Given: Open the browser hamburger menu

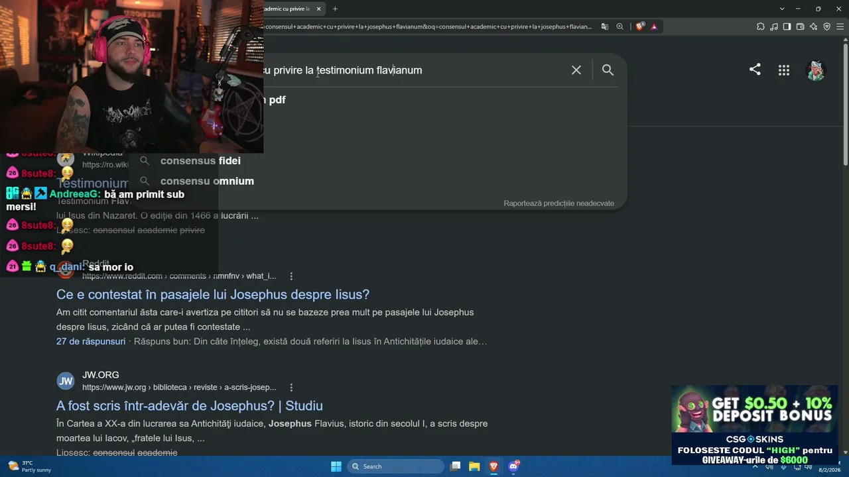Looking at the screenshot, I should click(840, 26).
